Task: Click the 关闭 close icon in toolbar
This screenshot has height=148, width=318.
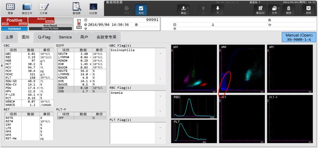Action: (x=308, y=10)
